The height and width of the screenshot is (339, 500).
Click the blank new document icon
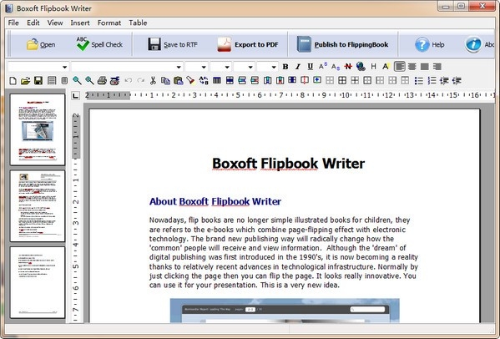click(13, 80)
